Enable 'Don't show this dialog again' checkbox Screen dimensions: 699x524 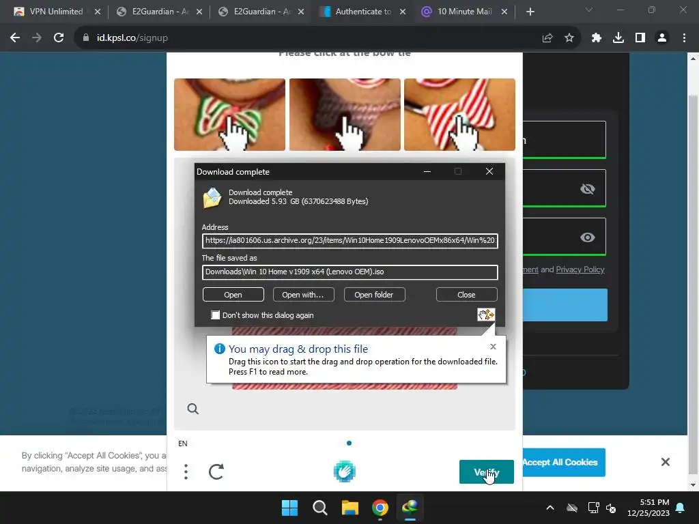pos(215,315)
